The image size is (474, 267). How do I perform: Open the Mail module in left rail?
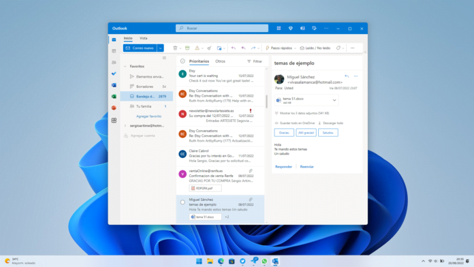(x=114, y=40)
